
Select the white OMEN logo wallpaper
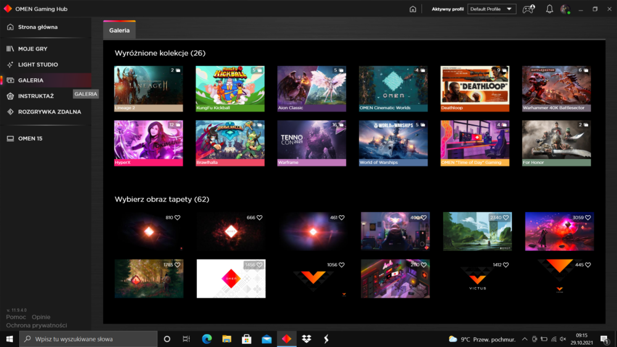[x=231, y=279]
